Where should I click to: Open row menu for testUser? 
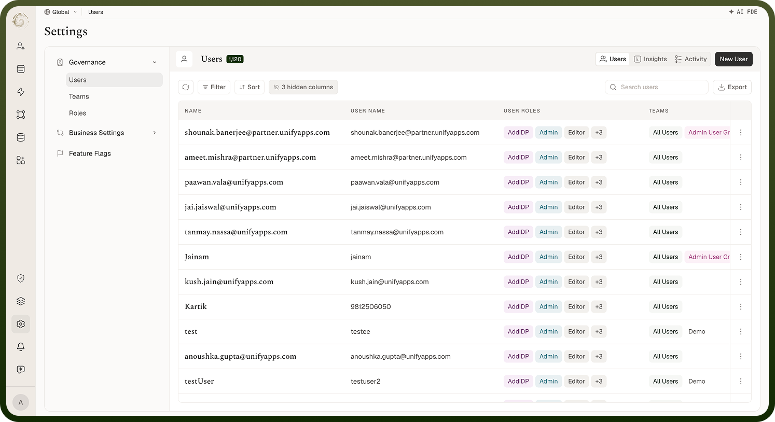click(741, 382)
